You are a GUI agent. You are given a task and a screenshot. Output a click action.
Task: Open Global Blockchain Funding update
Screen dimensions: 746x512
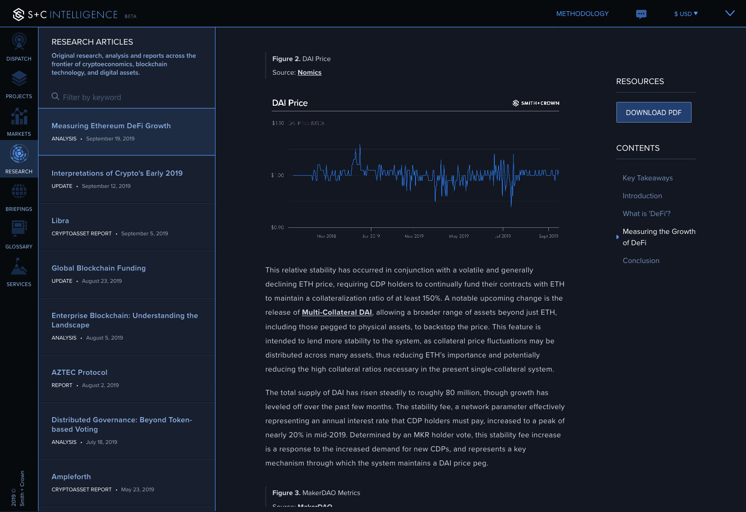(127, 274)
